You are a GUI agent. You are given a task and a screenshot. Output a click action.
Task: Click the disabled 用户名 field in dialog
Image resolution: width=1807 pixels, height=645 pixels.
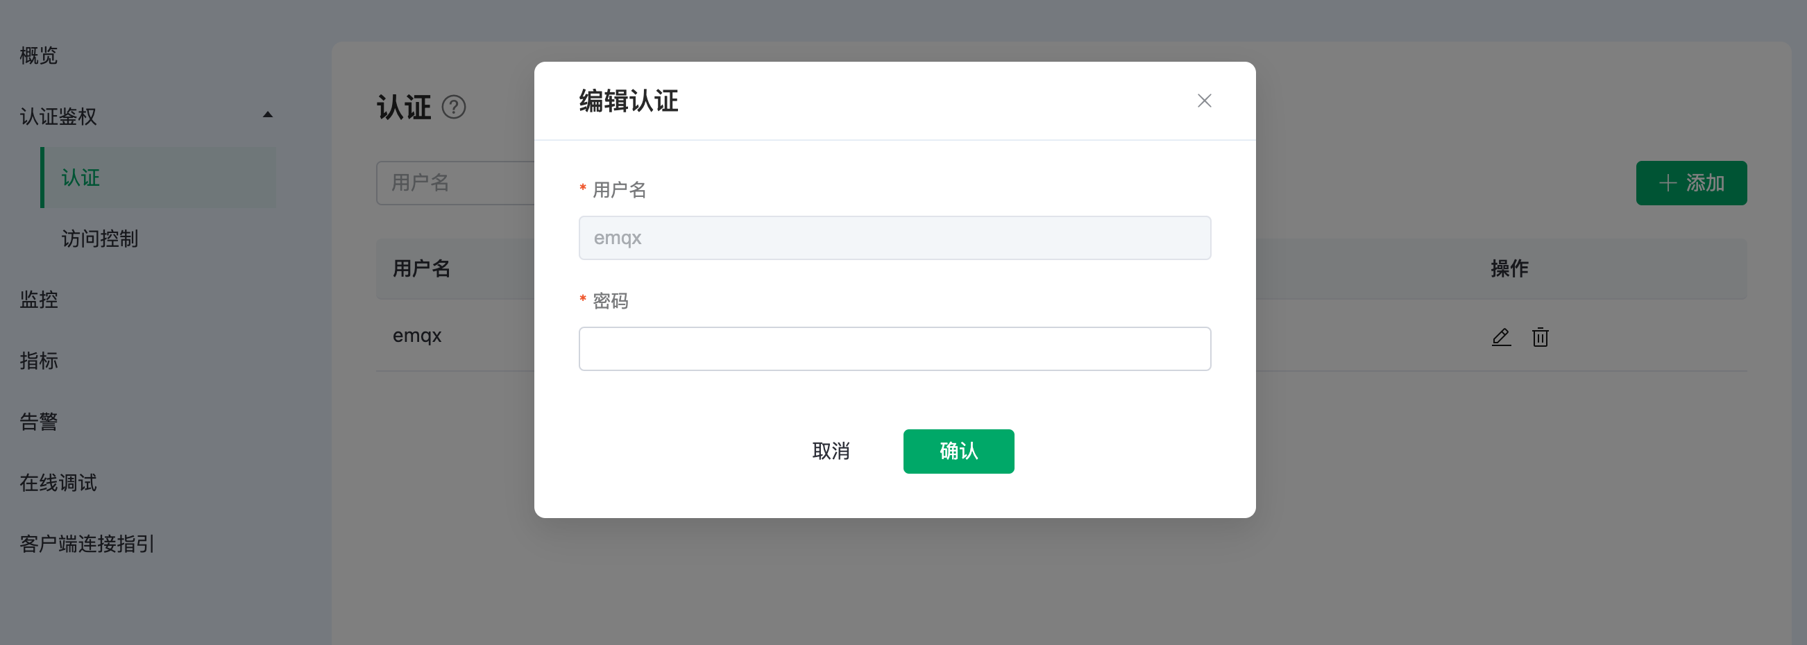click(894, 238)
